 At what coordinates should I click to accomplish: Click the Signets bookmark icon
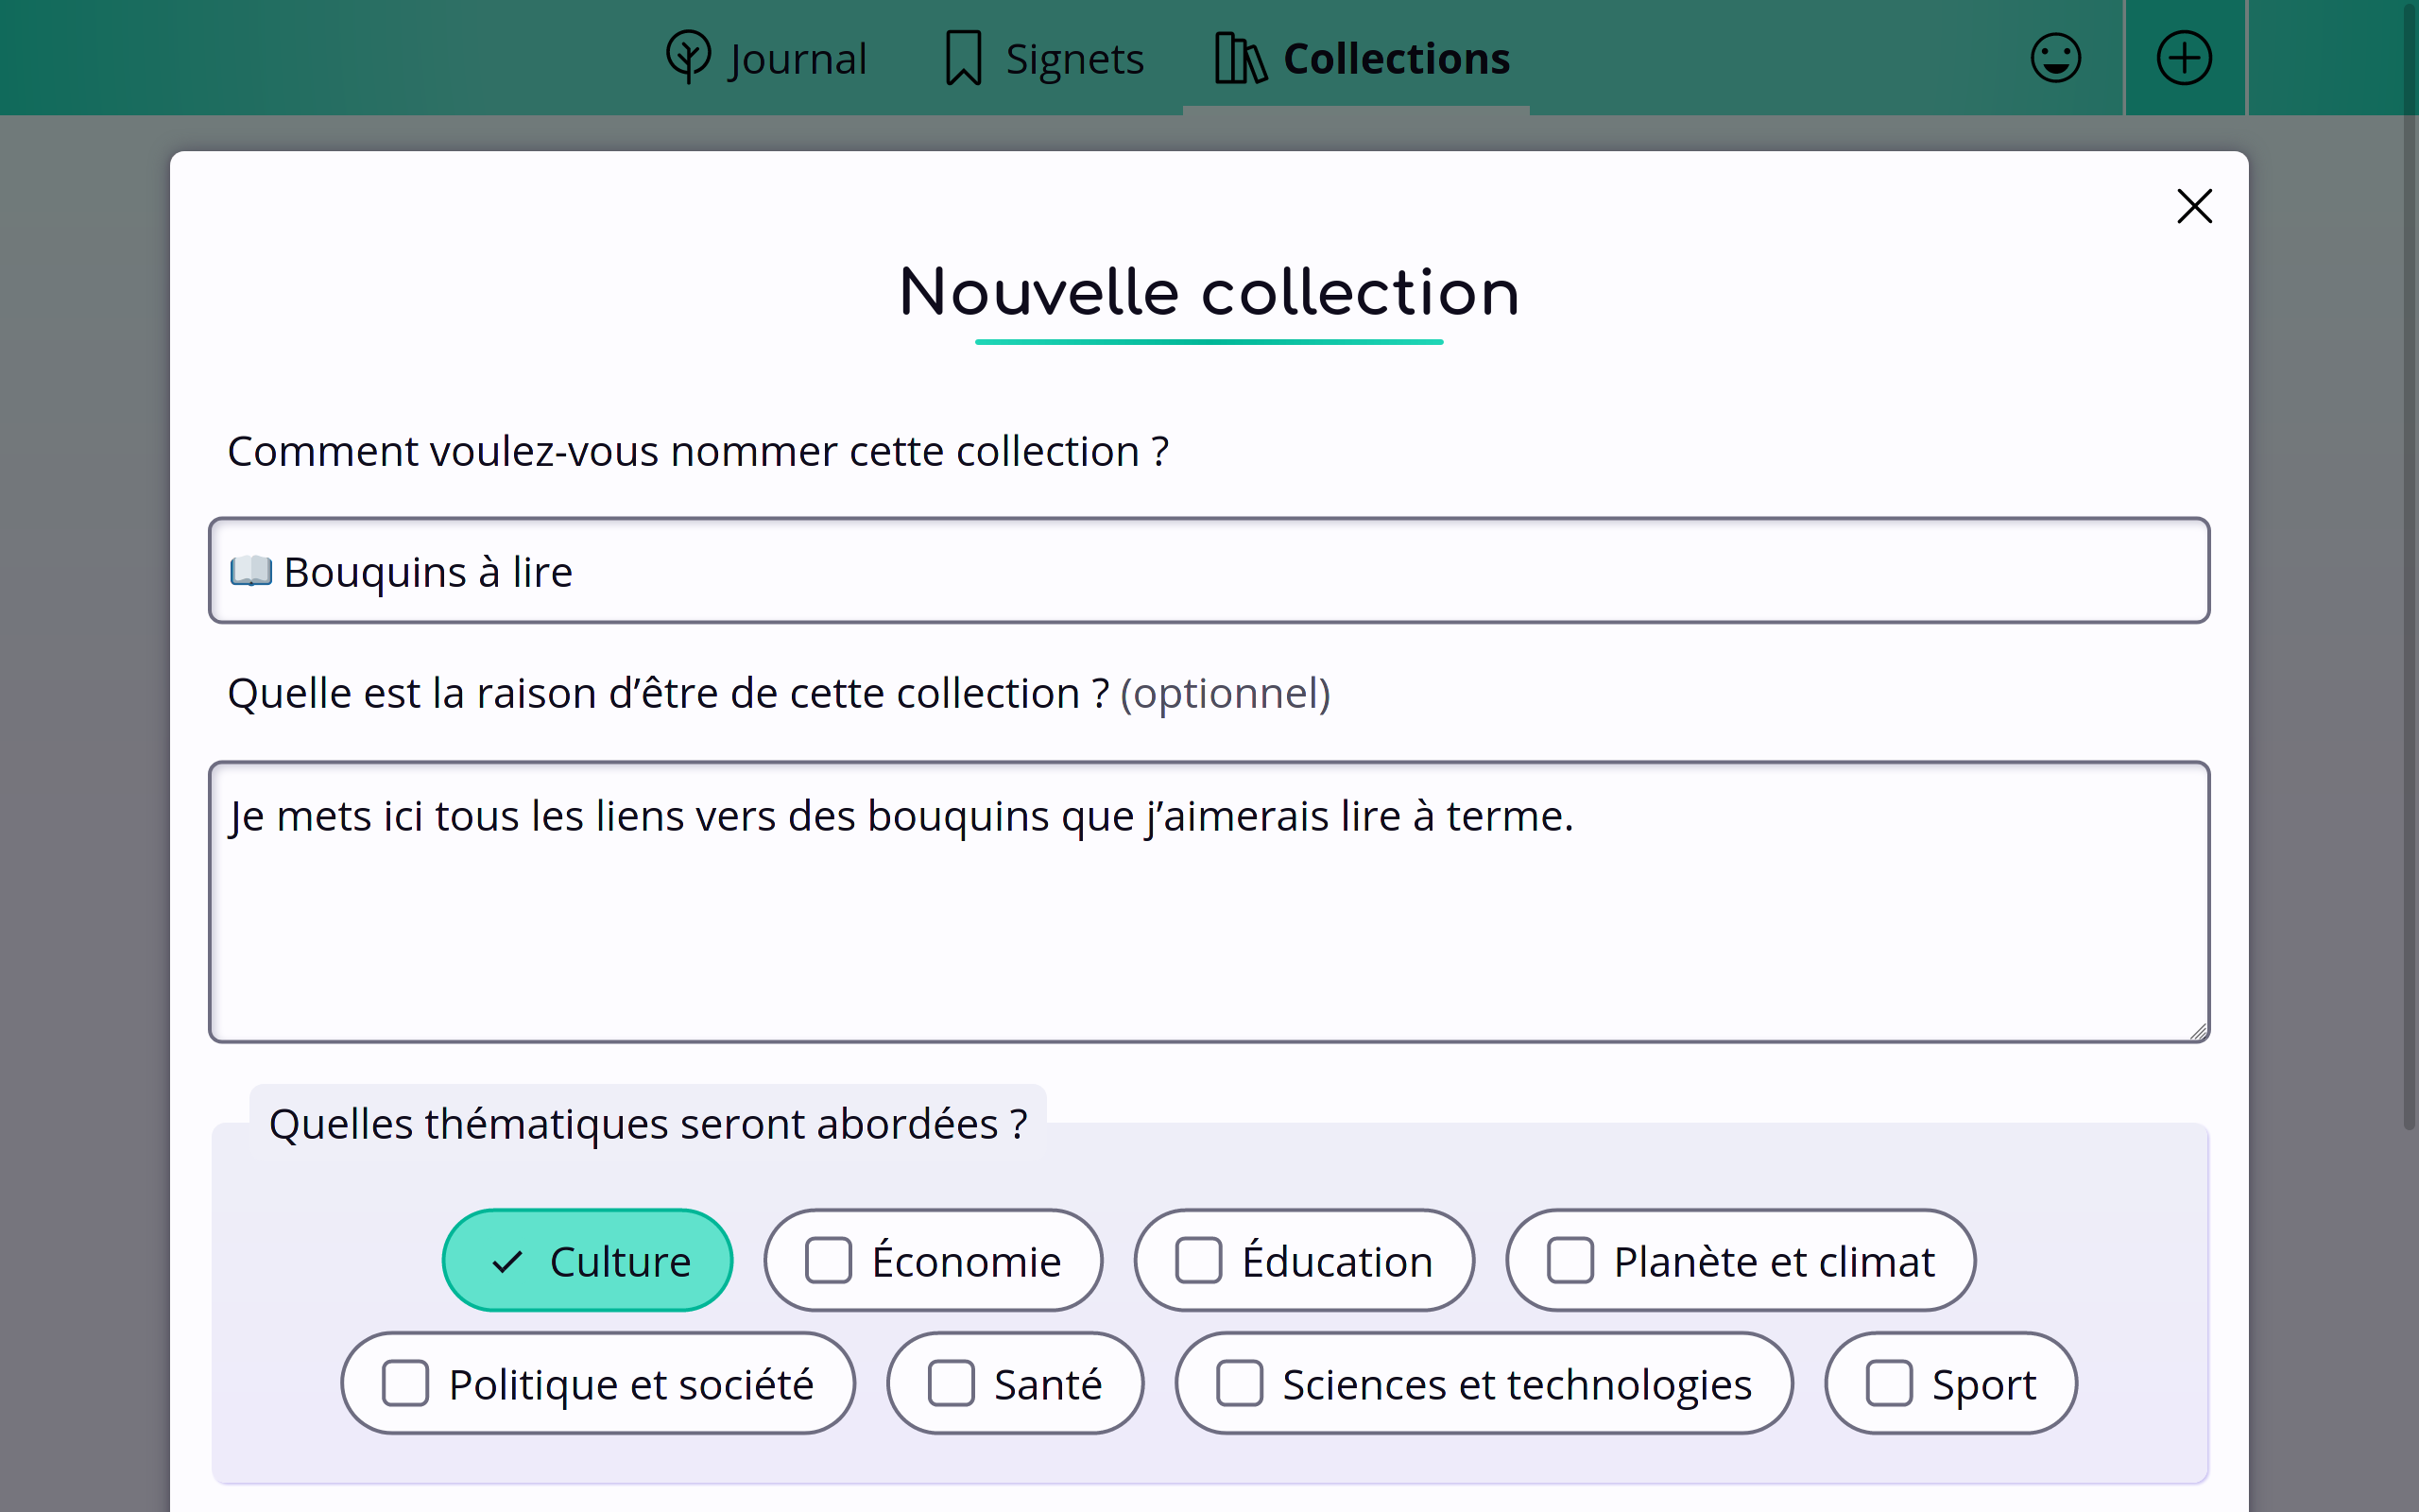click(962, 57)
